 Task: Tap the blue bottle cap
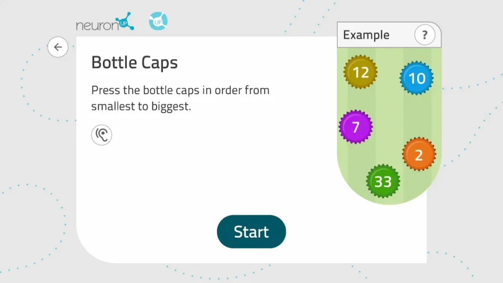click(x=417, y=78)
